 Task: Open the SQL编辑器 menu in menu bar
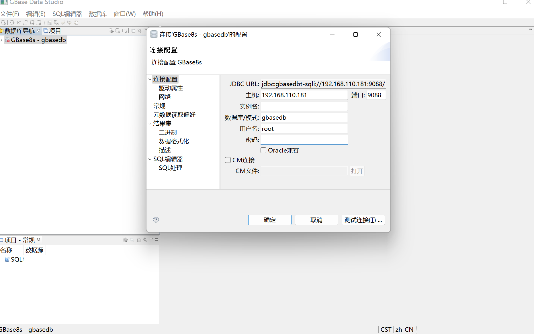click(67, 14)
